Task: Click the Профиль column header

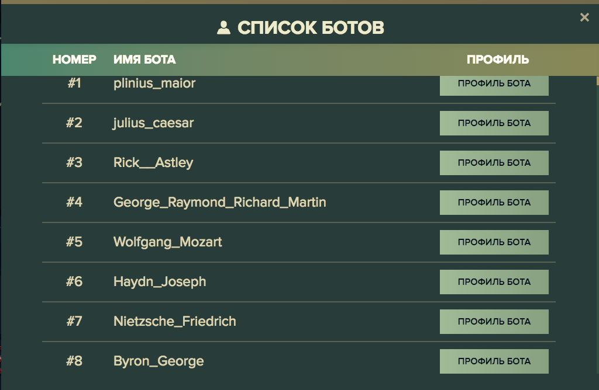Action: [498, 60]
